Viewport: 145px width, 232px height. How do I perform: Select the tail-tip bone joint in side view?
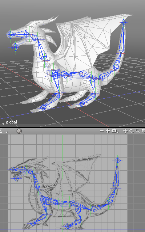pos(118,160)
